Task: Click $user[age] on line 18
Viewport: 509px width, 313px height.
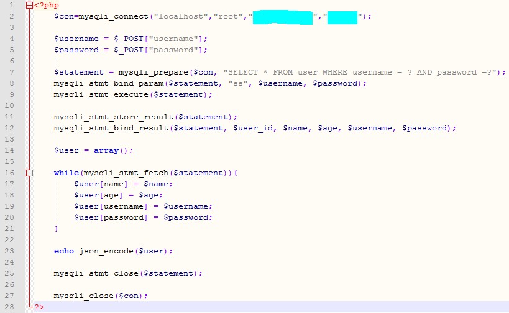Action: [98, 195]
